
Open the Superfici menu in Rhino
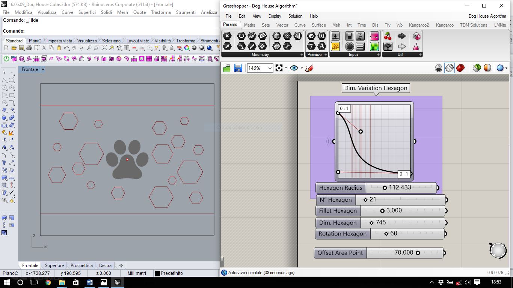[x=87, y=12]
